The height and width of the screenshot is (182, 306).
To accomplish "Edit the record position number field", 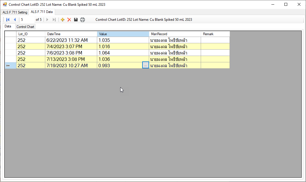I will point(27,20).
